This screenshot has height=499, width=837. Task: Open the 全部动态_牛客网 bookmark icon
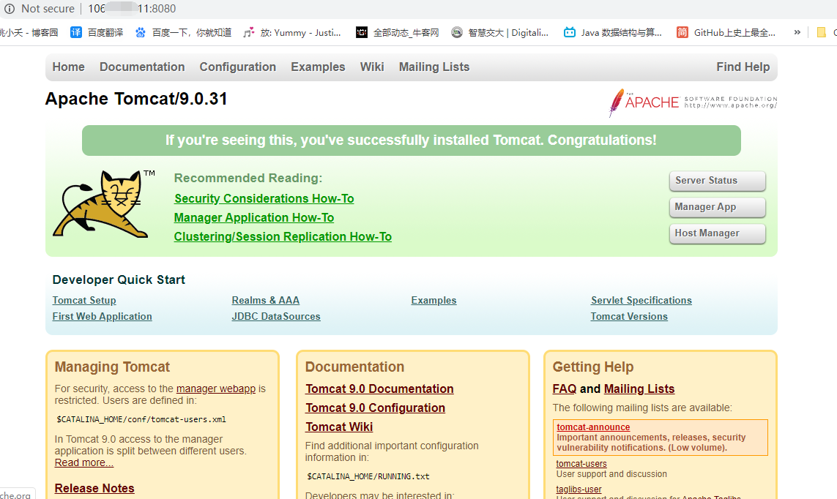[362, 32]
